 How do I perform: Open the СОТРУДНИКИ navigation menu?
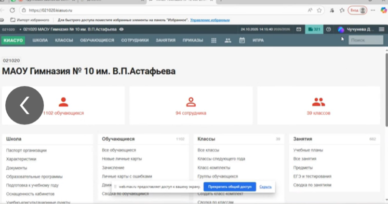click(134, 40)
